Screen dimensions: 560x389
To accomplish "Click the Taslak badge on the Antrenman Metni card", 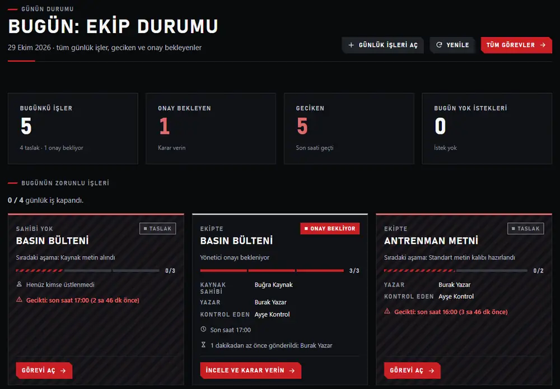I will [525, 229].
